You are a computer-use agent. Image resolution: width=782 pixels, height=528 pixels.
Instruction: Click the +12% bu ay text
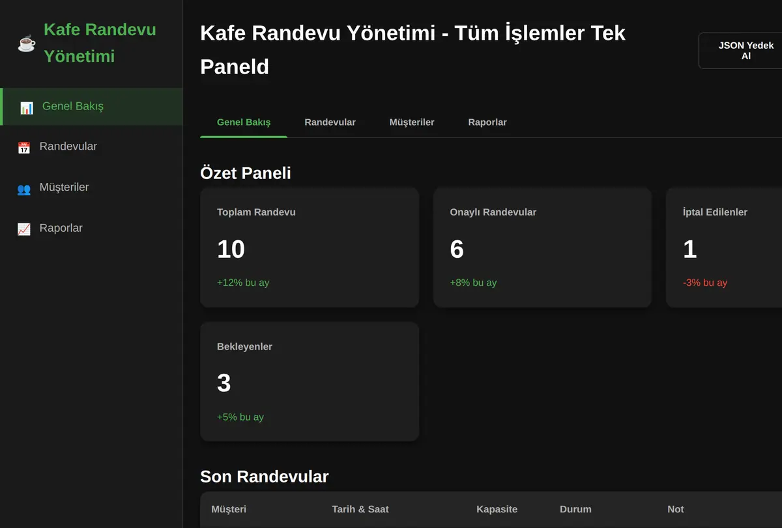[243, 283]
